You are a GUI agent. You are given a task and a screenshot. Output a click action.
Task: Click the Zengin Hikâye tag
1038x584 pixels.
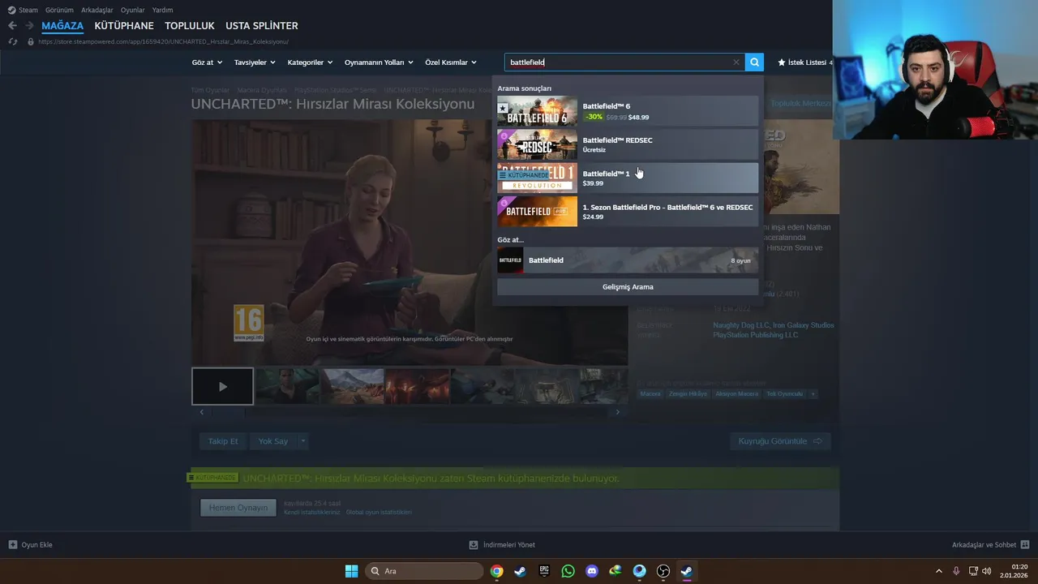click(x=688, y=393)
